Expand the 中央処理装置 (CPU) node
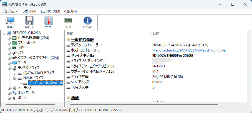 coord(9,38)
